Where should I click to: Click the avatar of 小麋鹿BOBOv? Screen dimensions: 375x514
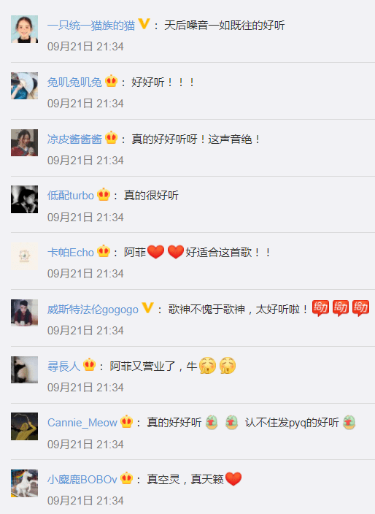click(x=25, y=483)
